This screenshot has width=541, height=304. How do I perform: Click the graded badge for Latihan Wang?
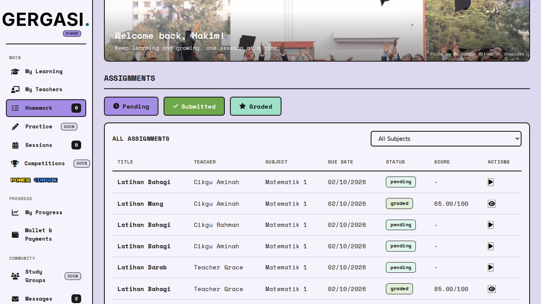tap(399, 204)
